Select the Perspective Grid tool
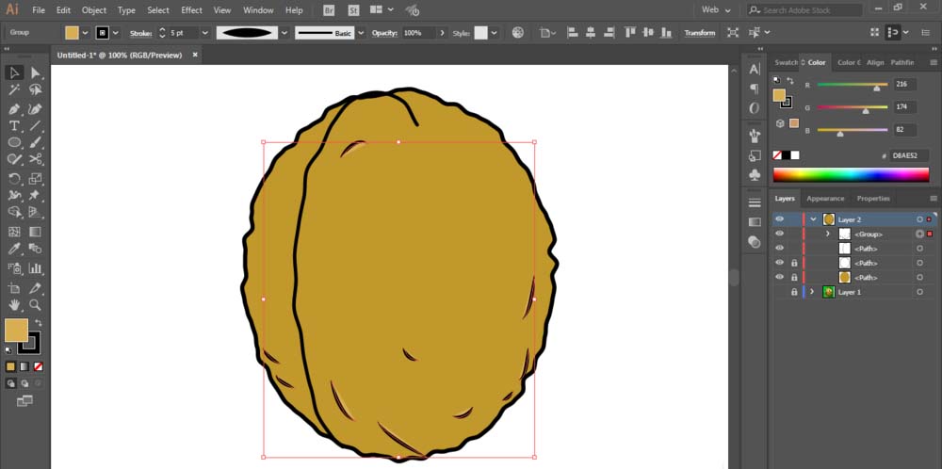 tap(36, 212)
